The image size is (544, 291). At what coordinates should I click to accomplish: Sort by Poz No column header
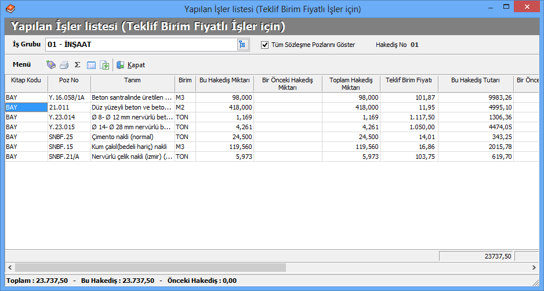click(68, 80)
